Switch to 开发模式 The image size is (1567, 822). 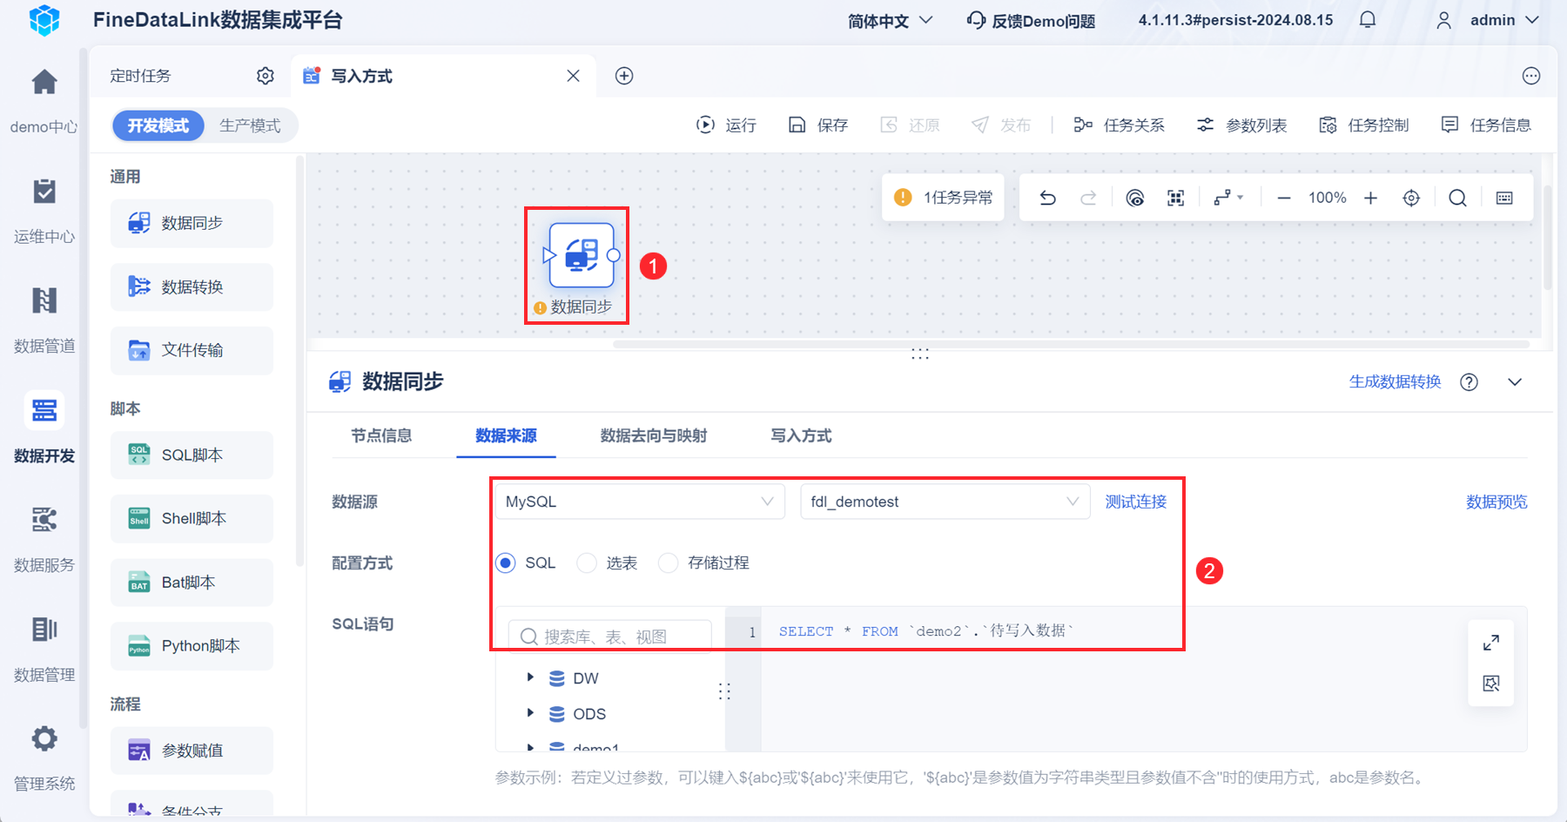(x=158, y=125)
